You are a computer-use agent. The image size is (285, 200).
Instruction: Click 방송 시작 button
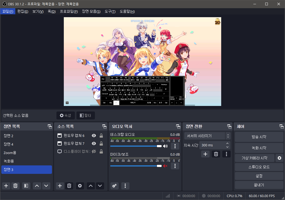tap(259, 137)
